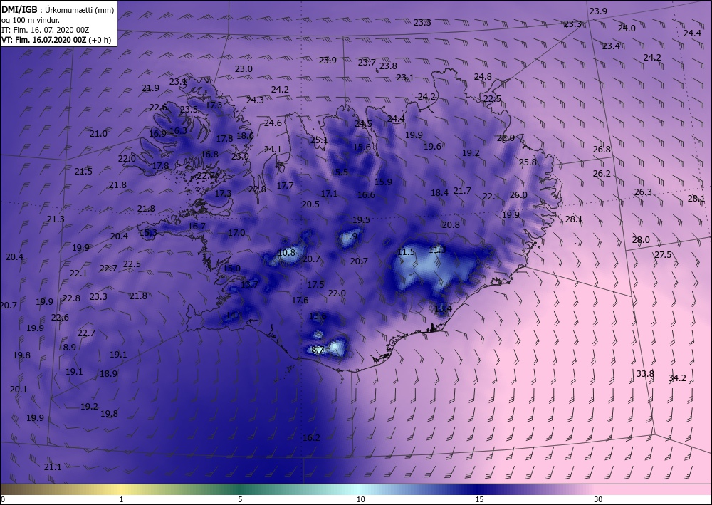Click the map value 11.9
Viewport: 712px width, 505px height.
click(x=348, y=236)
